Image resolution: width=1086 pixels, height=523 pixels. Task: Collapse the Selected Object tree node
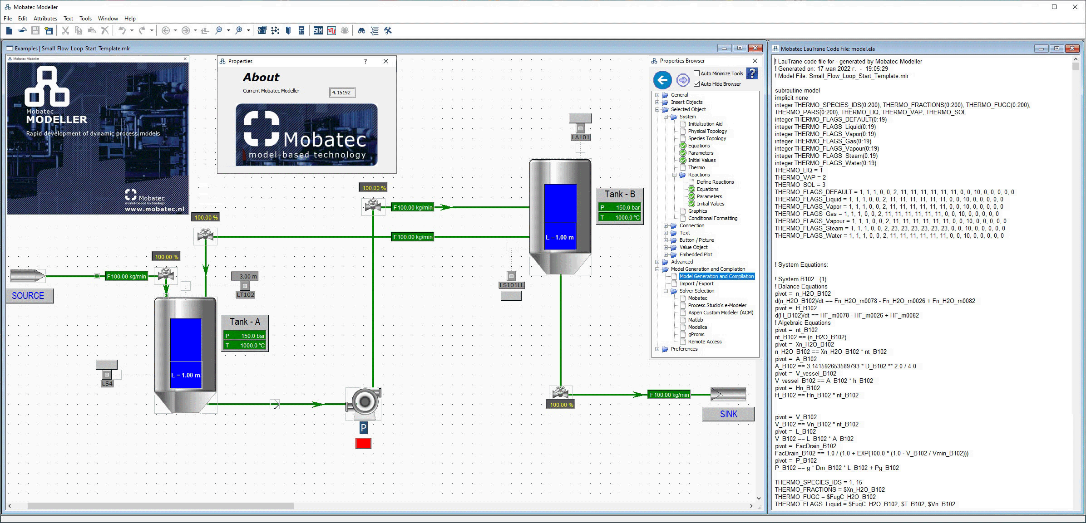coord(657,109)
